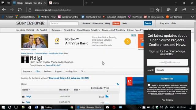This screenshot has width=196, height=110.
Task: Click the red Deals button
Action: pyautogui.click(x=116, y=23)
